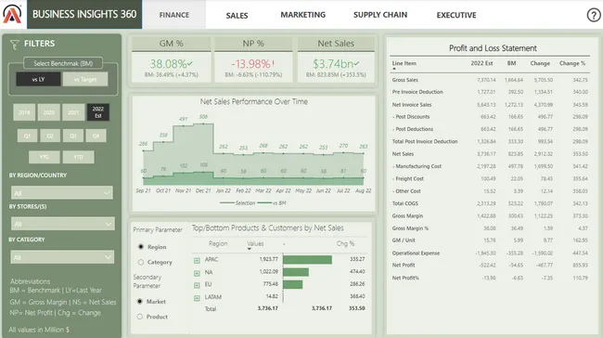
Task: Click the YTG period button
Action: click(x=45, y=157)
